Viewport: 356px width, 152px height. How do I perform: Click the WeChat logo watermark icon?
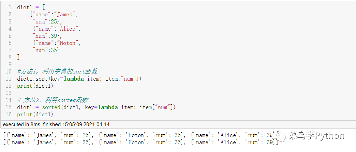(x=281, y=136)
